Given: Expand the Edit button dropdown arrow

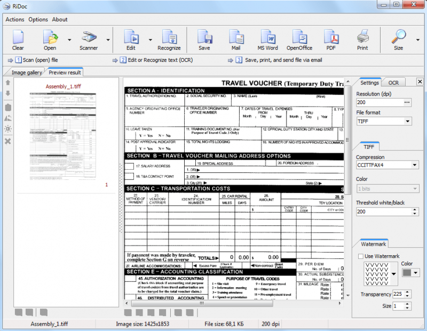Looking at the screenshot, I should tap(151, 40).
